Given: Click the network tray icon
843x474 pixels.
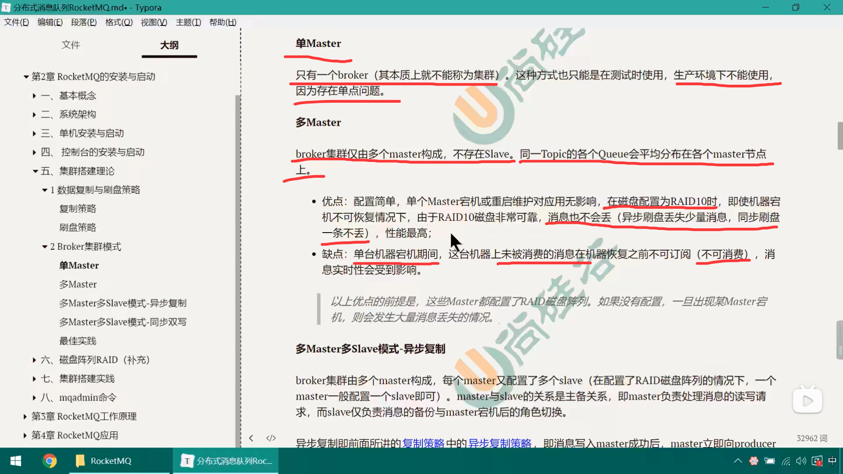Looking at the screenshot, I should pyautogui.click(x=786, y=461).
